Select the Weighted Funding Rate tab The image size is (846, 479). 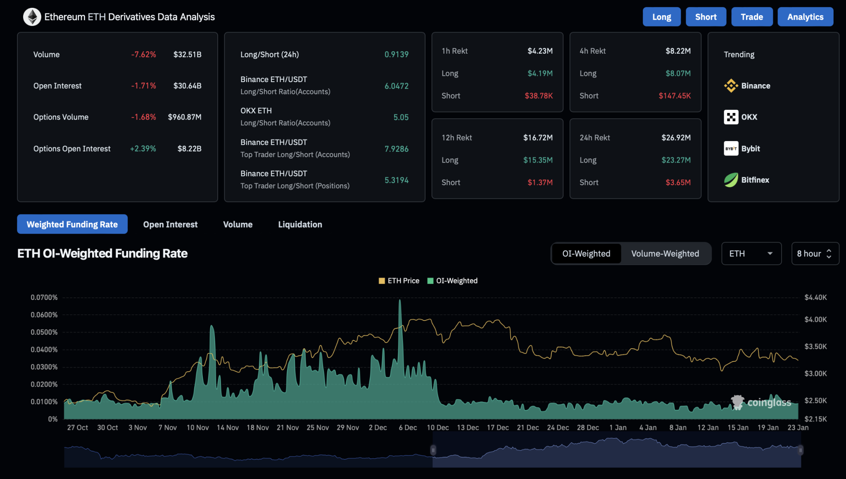coord(72,224)
